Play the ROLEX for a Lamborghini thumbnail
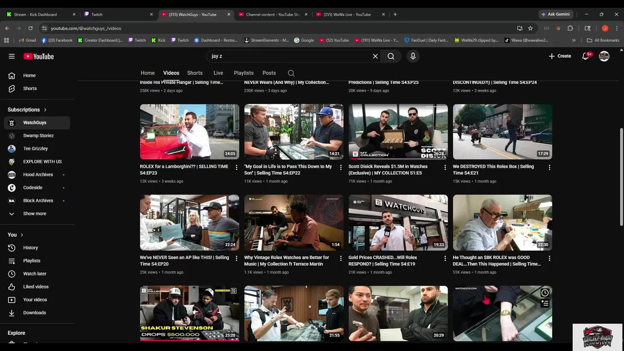This screenshot has height=351, width=624. pyautogui.click(x=190, y=132)
